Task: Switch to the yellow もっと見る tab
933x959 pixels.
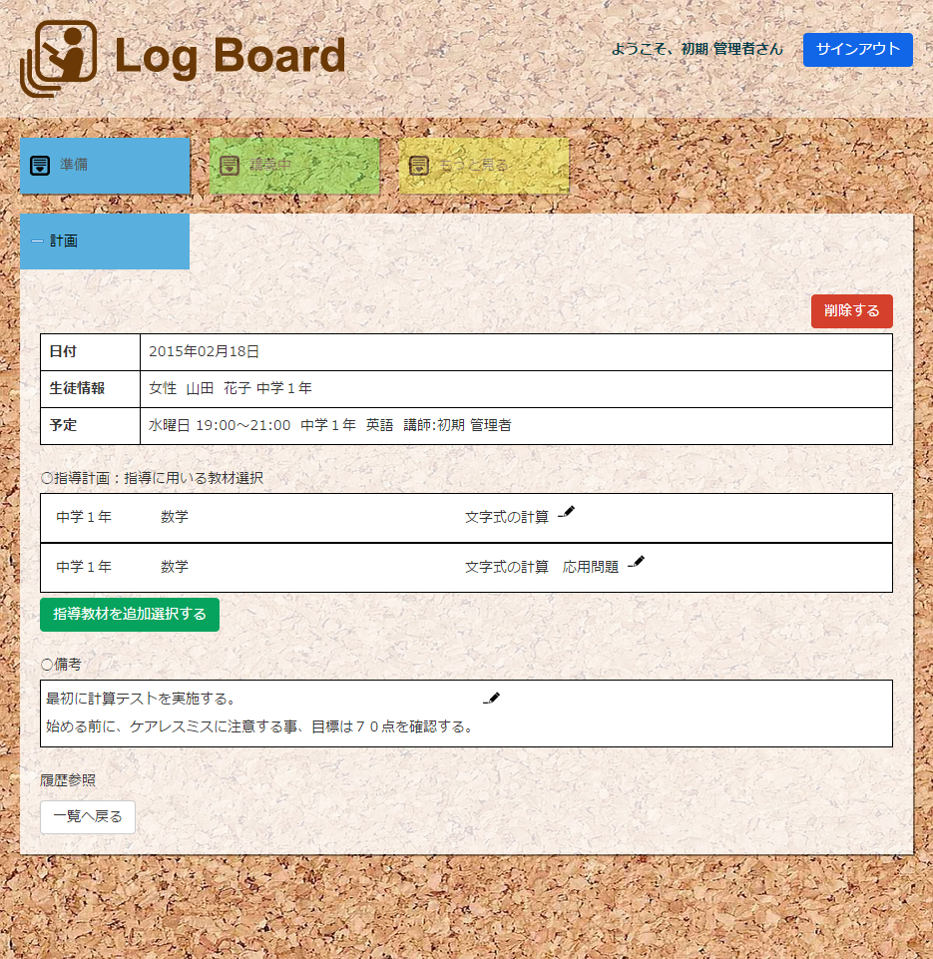Action: point(484,166)
